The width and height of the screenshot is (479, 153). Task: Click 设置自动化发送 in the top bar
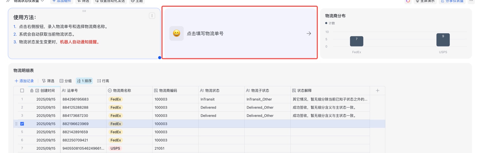click(x=110, y=1)
